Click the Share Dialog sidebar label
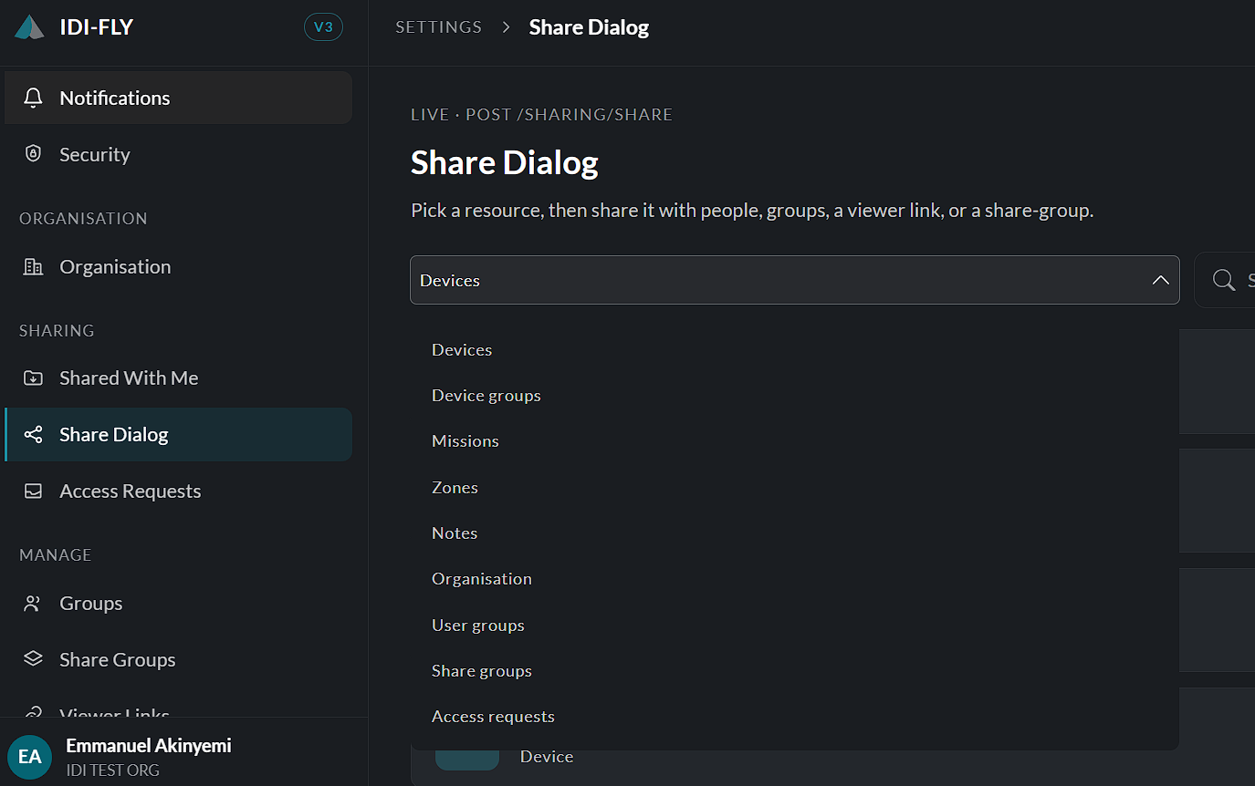This screenshot has height=786, width=1255. point(114,435)
